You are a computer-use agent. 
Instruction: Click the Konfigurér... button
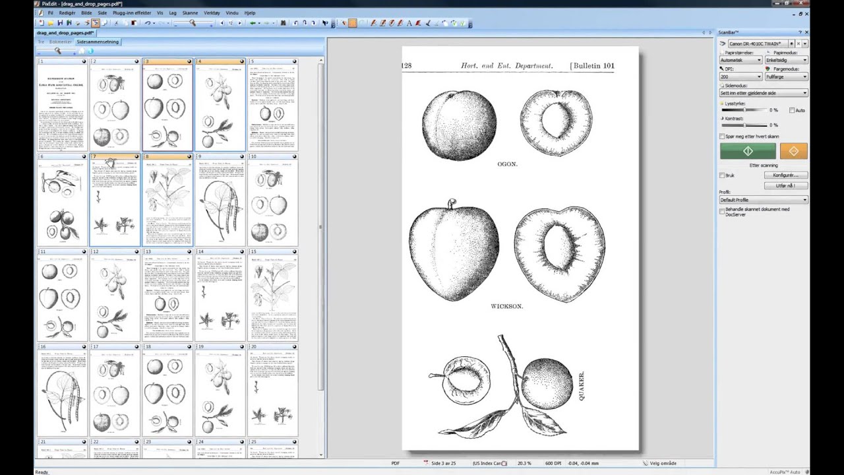pyautogui.click(x=785, y=175)
